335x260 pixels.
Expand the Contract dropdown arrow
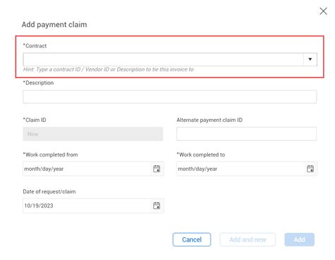pos(310,59)
